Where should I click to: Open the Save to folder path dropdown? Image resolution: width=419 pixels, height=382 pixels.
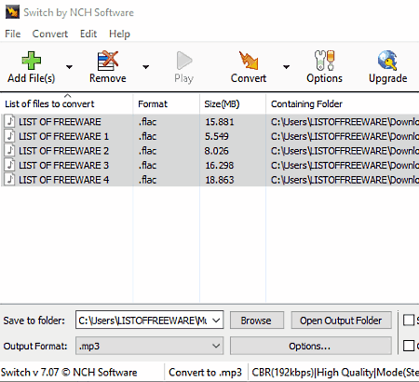(216, 321)
